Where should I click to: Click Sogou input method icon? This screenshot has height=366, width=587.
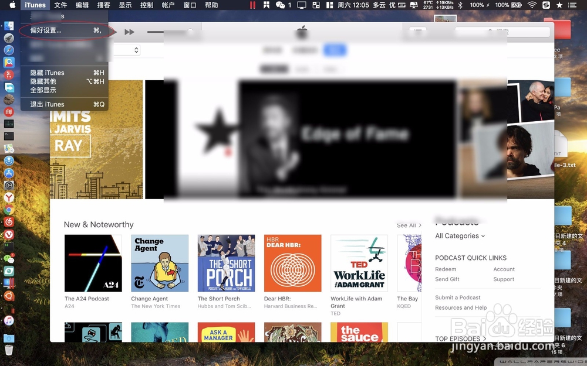[x=546, y=5]
